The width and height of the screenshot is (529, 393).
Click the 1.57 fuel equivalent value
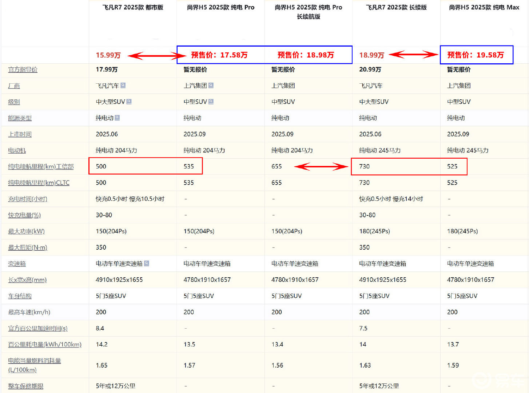[x=189, y=365]
